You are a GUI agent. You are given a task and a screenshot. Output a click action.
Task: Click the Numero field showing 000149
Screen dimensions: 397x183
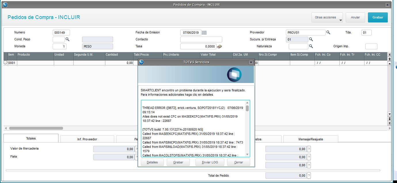coord(61,33)
